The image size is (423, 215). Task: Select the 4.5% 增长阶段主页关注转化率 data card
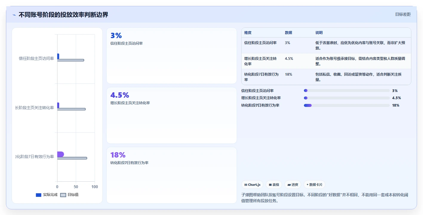tap(172, 115)
